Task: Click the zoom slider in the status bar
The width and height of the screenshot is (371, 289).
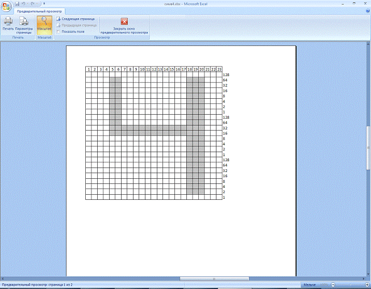Action: (x=350, y=284)
